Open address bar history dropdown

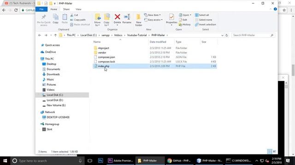pyautogui.click(x=222, y=35)
